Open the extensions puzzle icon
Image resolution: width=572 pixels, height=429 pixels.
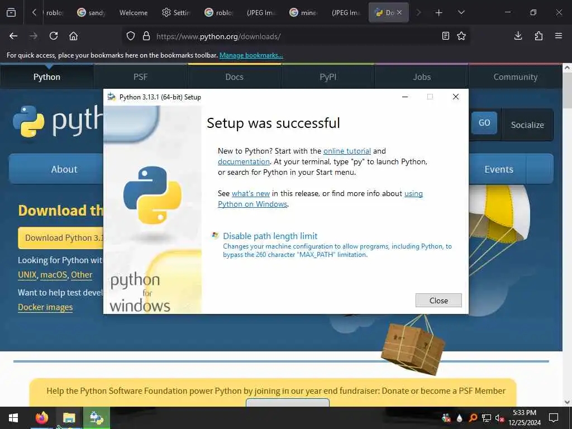[x=538, y=36]
